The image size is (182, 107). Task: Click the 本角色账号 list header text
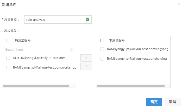(x=117, y=41)
